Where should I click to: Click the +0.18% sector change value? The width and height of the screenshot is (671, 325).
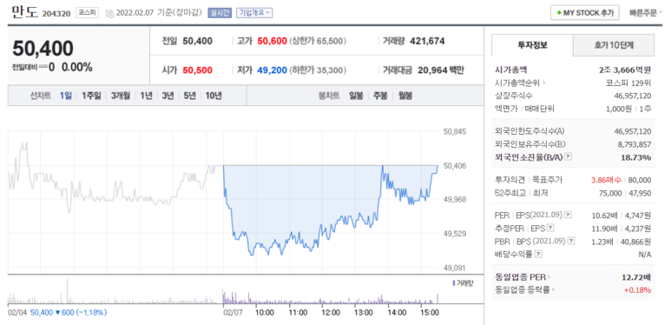[638, 290]
